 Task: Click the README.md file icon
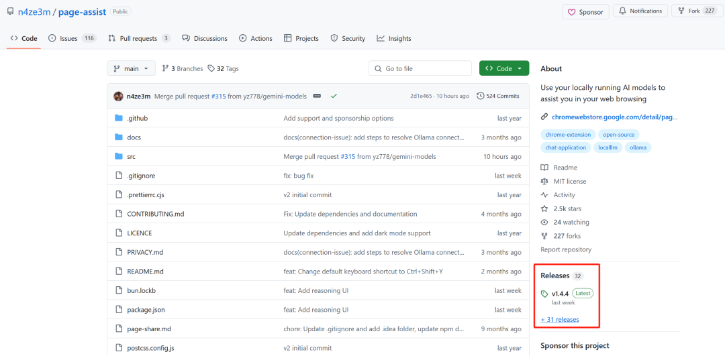(x=118, y=272)
